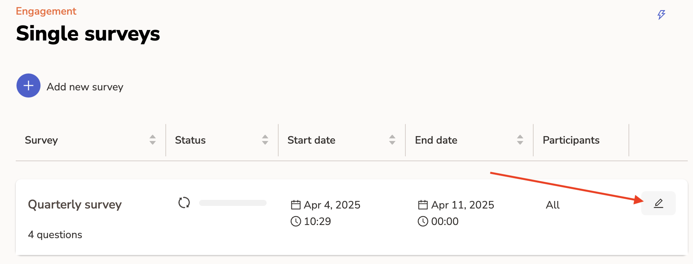693x264 pixels.
Task: Click the Participants column header
Action: point(571,140)
